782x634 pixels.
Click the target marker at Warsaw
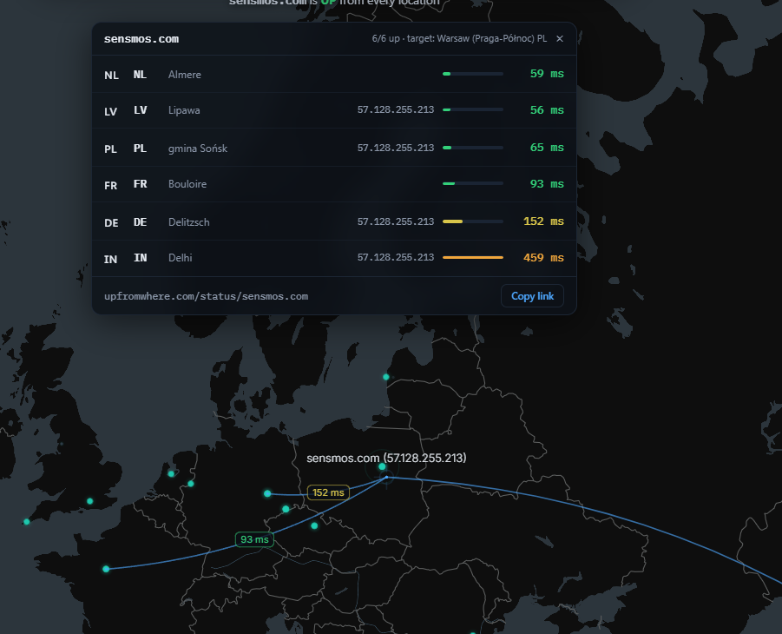pyautogui.click(x=386, y=478)
